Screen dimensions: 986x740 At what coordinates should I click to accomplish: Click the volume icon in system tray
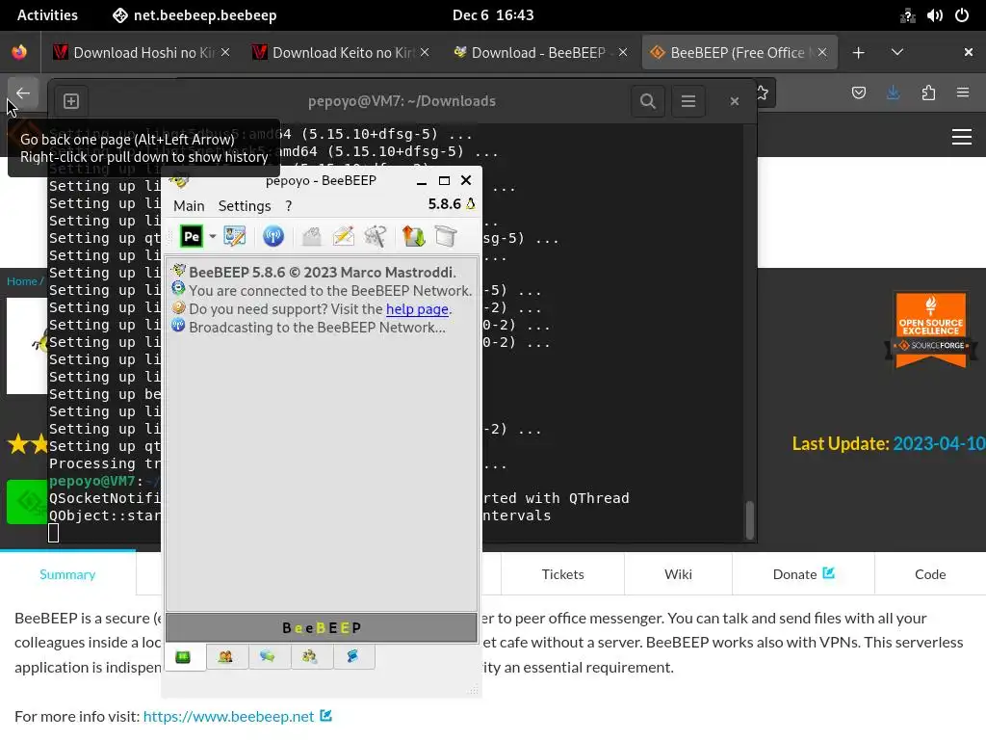click(x=934, y=15)
